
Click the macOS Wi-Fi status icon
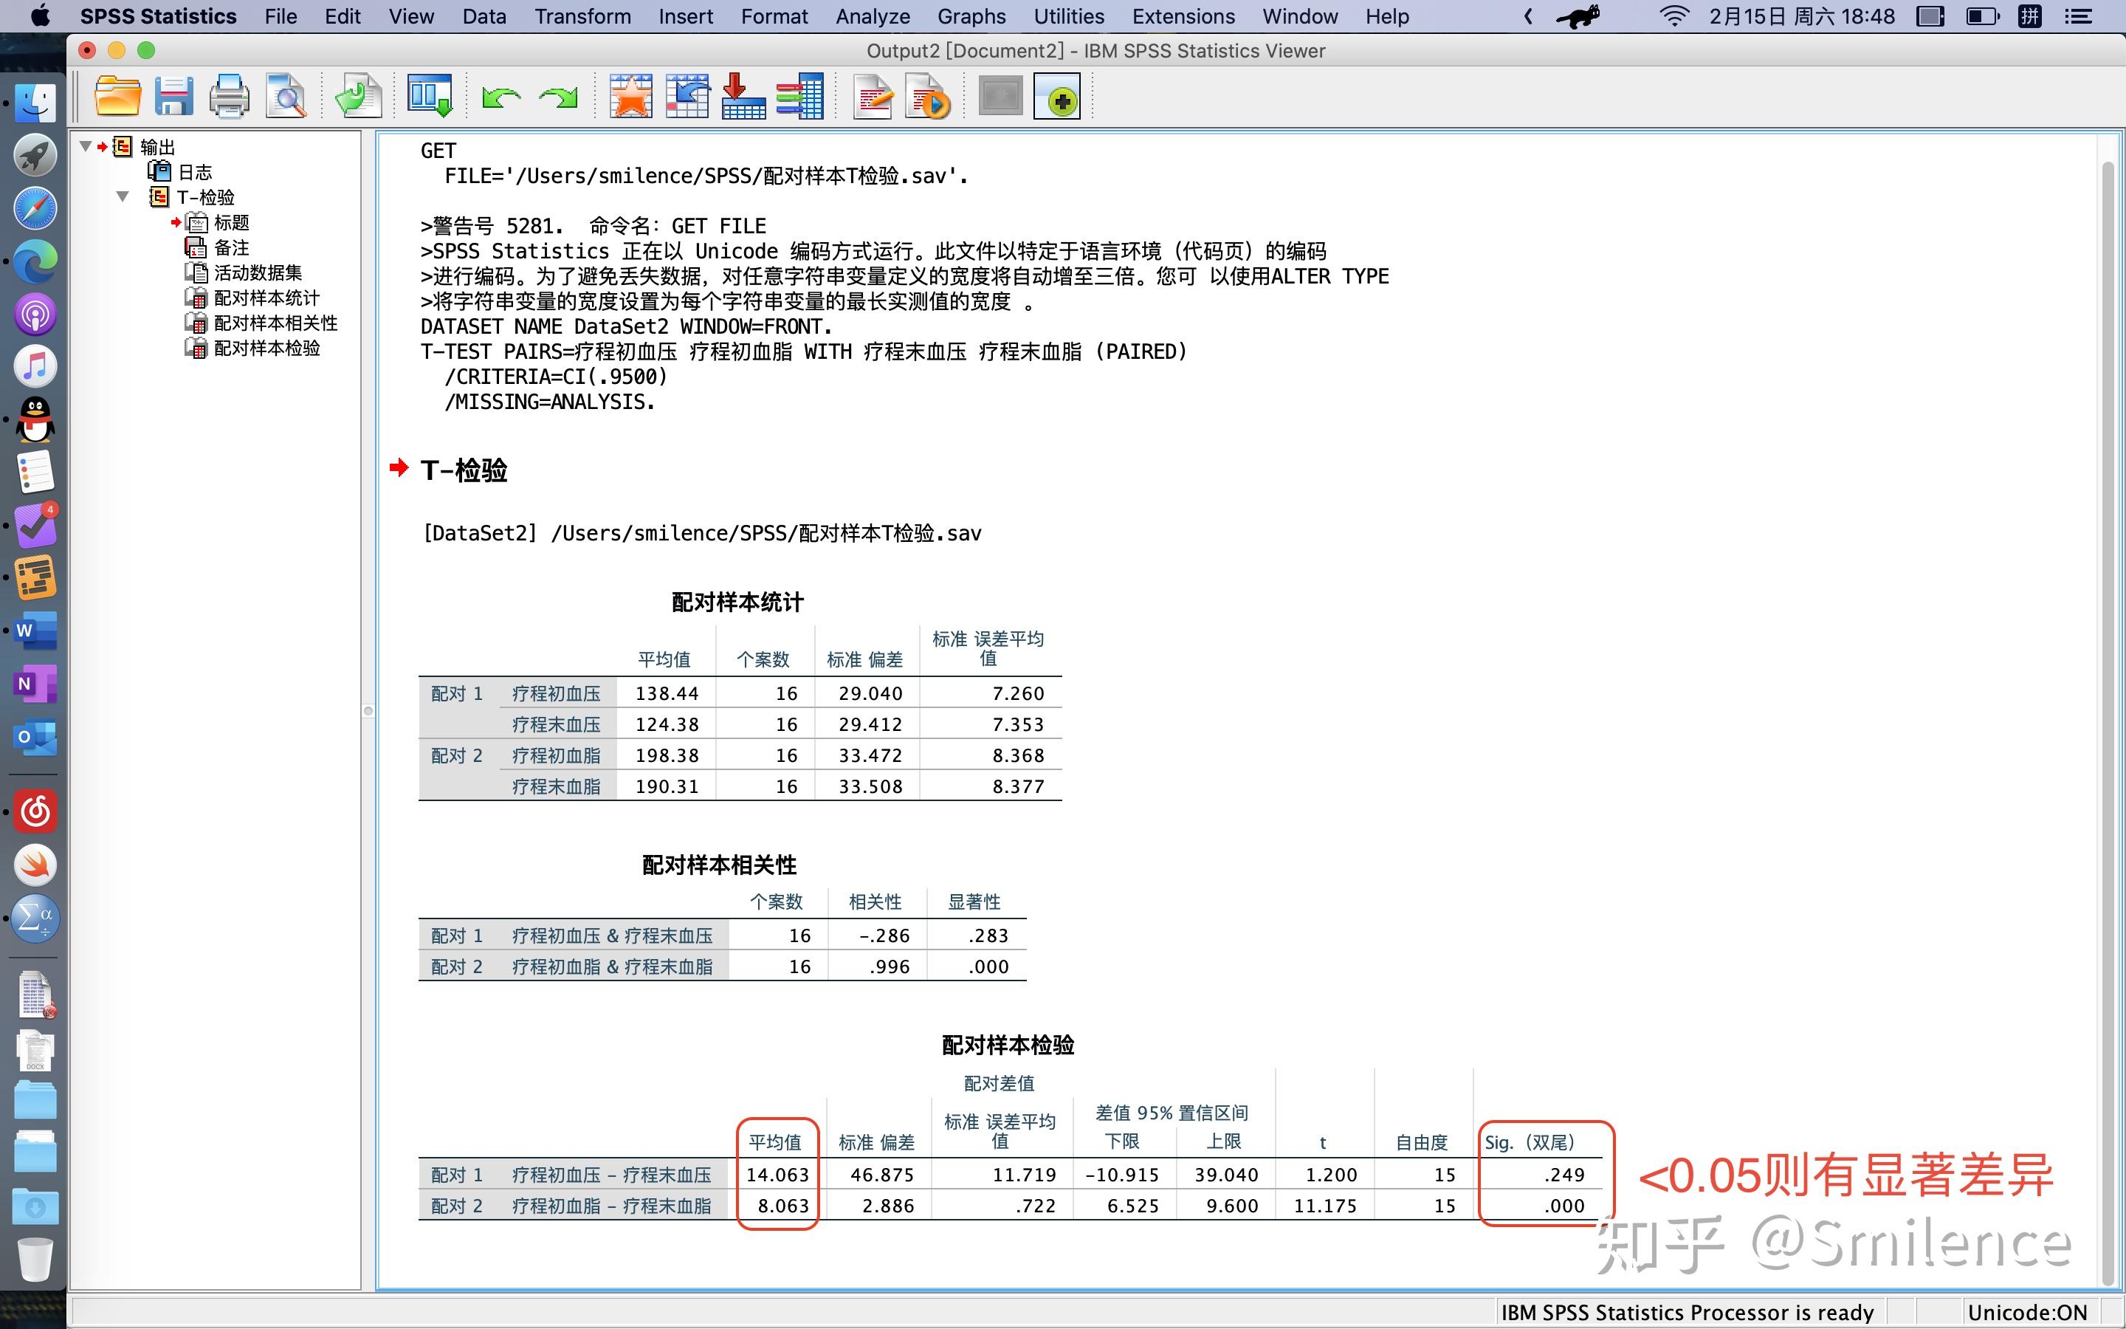point(1674,16)
